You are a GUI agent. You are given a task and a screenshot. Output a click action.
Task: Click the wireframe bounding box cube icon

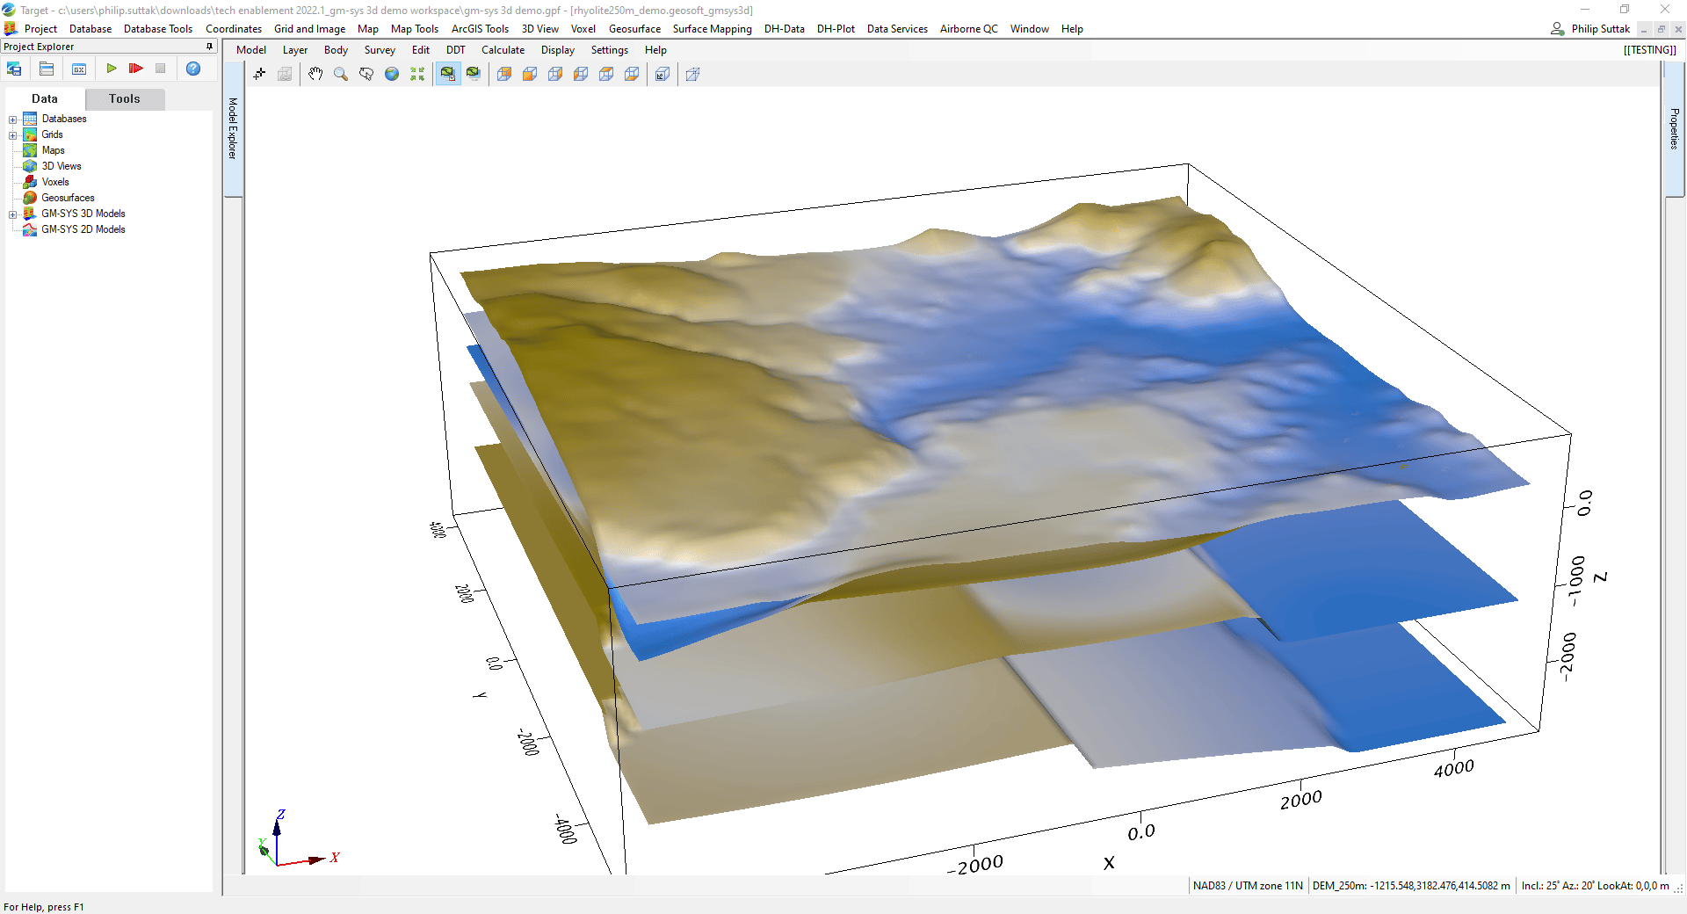692,74
